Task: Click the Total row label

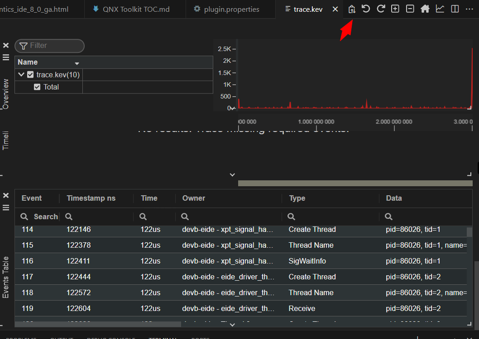Action: (51, 87)
